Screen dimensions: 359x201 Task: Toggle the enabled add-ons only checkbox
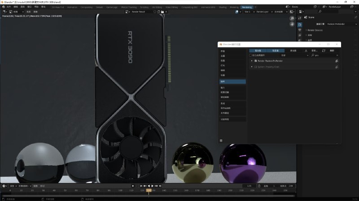(250, 55)
